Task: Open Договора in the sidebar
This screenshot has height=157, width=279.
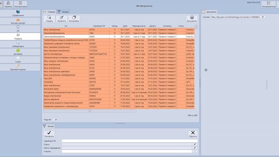Action: (18, 52)
